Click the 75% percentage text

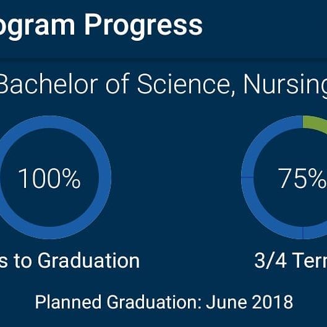tap(302, 179)
